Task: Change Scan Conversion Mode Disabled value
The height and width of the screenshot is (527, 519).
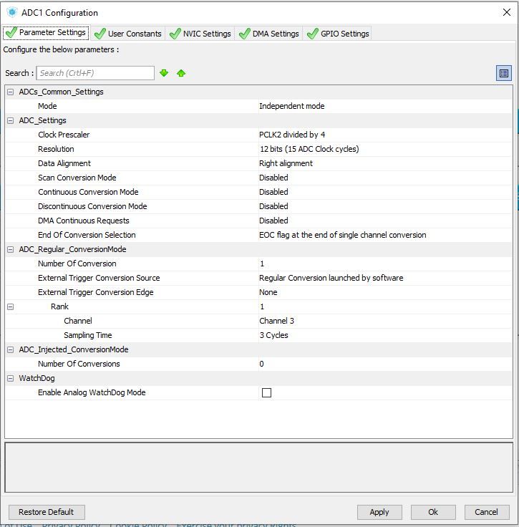Action: point(273,178)
